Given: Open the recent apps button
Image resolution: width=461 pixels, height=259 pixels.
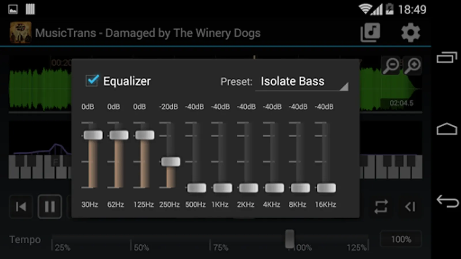Looking at the screenshot, I should [447, 57].
